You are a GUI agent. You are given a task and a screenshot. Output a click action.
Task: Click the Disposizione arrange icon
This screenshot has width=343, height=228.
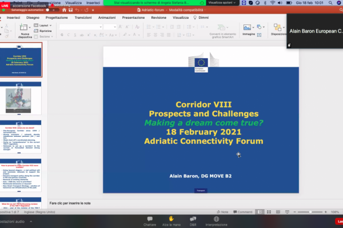tap(277, 27)
